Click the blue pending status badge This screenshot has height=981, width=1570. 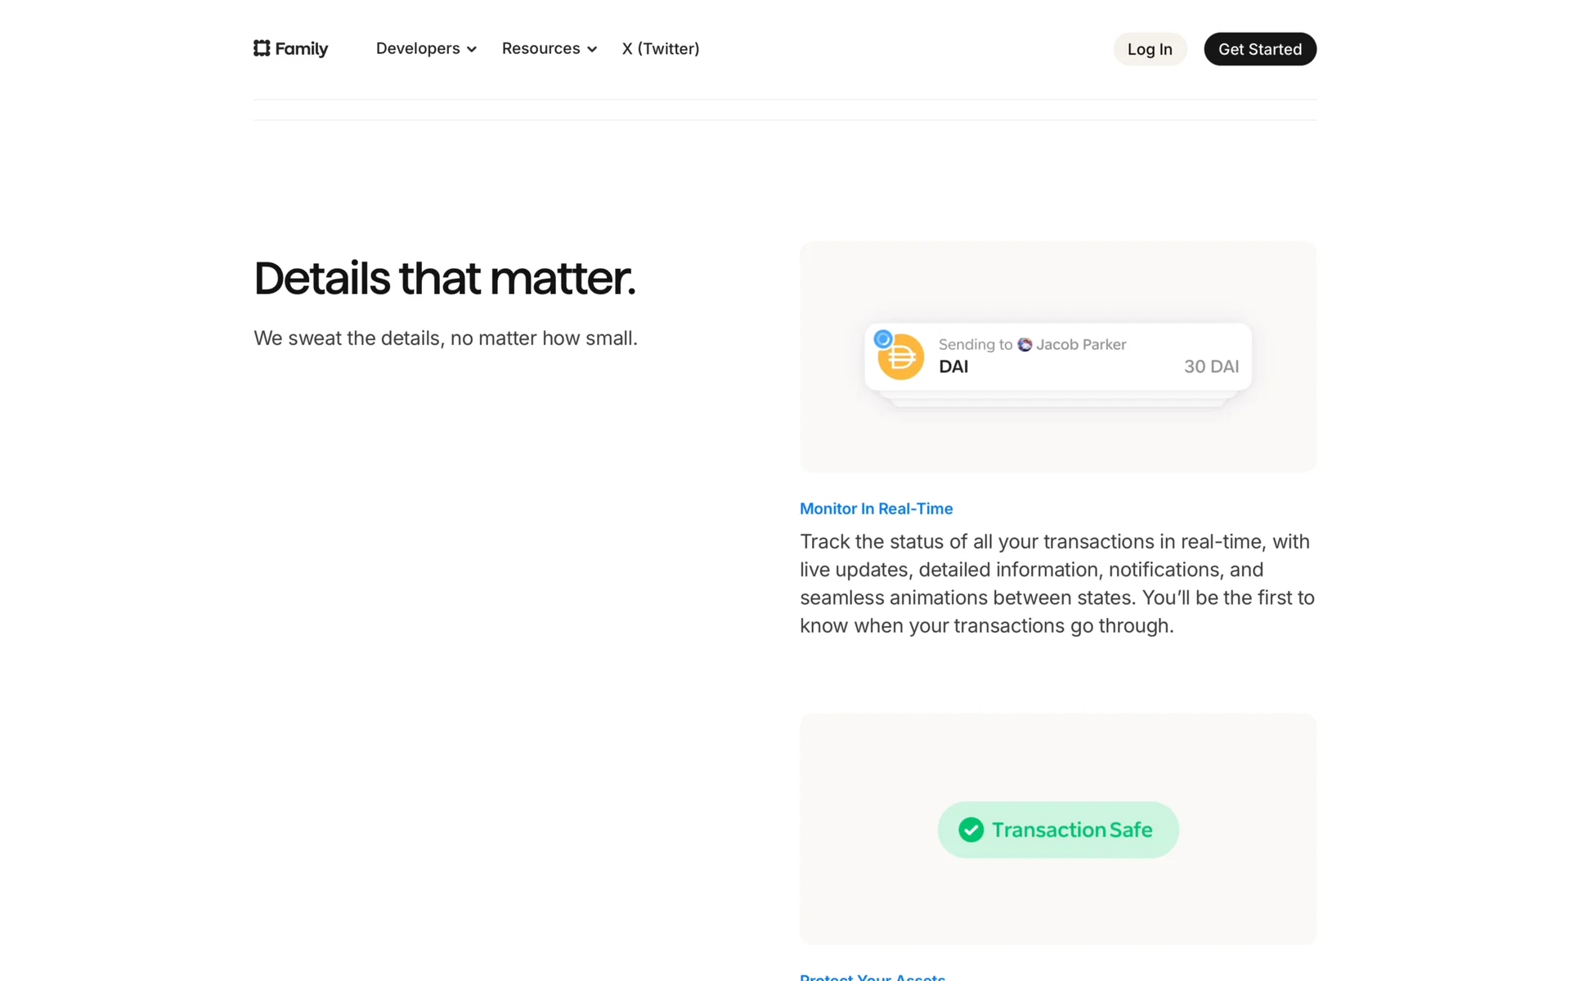[x=882, y=338]
